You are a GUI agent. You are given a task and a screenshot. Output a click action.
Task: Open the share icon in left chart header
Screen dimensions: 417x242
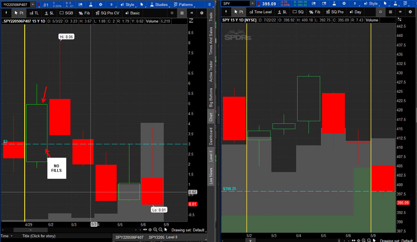80,5
